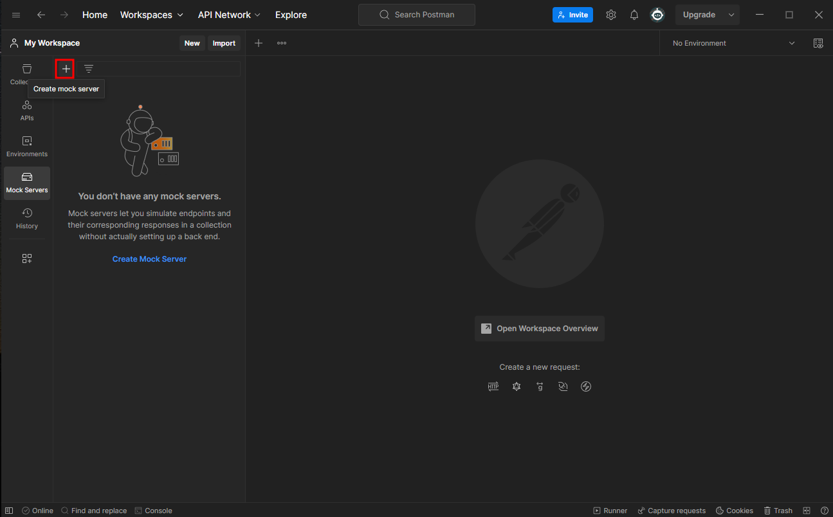Viewport: 833px width, 517px height.
Task: Open the notifications bell
Action: click(634, 15)
